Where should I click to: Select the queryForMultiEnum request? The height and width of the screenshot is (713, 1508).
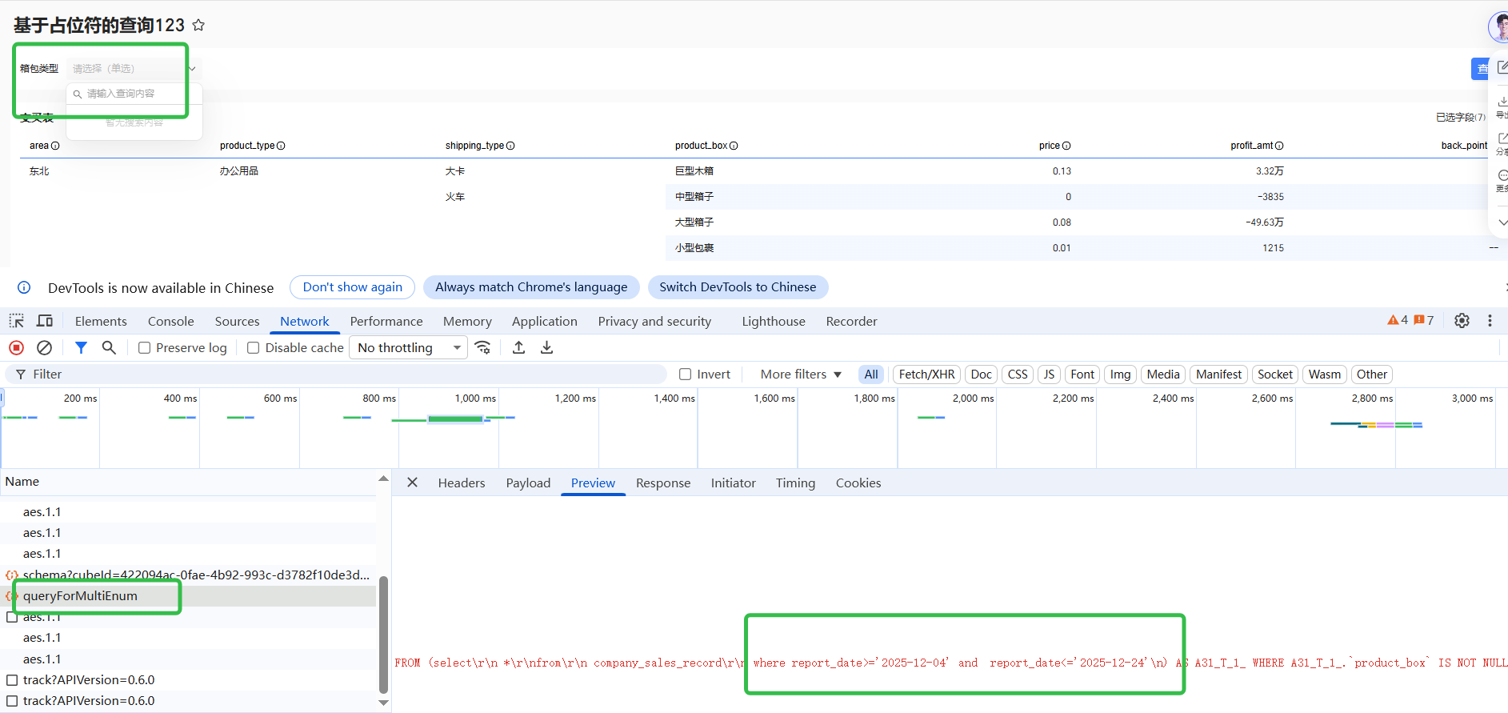pos(188,596)
